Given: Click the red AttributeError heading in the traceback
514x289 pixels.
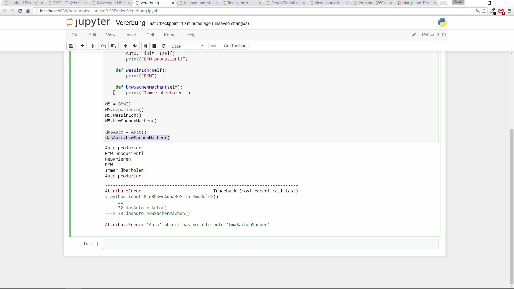Looking at the screenshot, I should [123, 191].
